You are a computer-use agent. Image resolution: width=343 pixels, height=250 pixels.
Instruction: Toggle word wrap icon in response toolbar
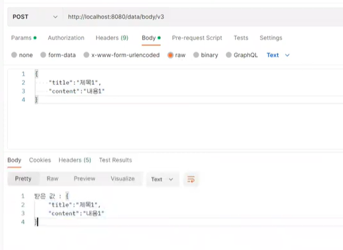point(191,179)
